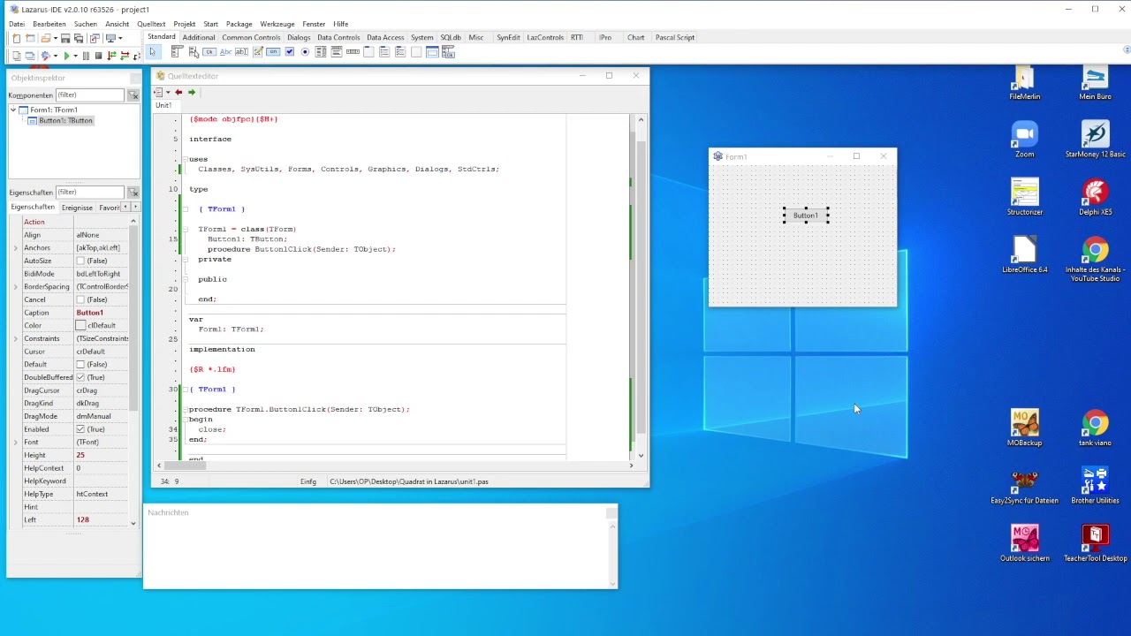The height and width of the screenshot is (636, 1131).
Task: Open the Datei menu
Action: tap(17, 24)
